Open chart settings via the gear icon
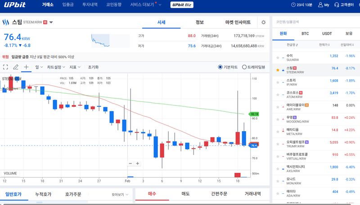Screen dimensions: 360x205 click(263, 22)
